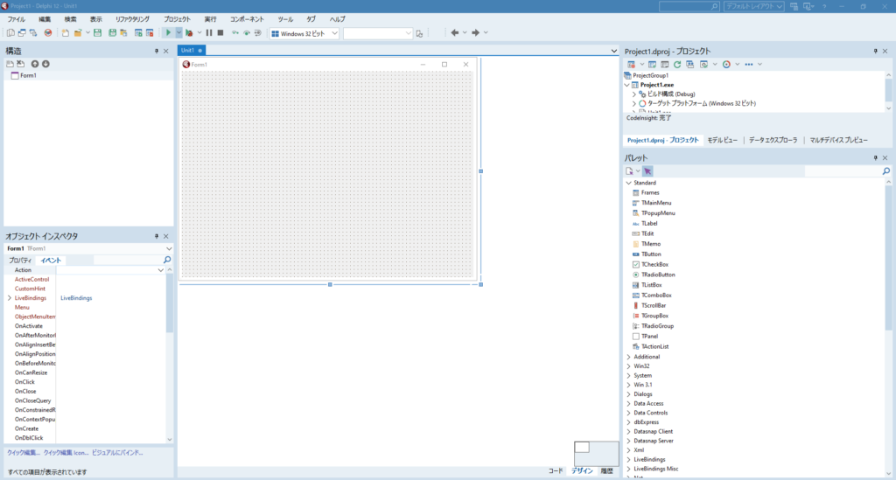Image resolution: width=896 pixels, height=480 pixels.
Task: Open the リファクタリング menu
Action: 132,18
